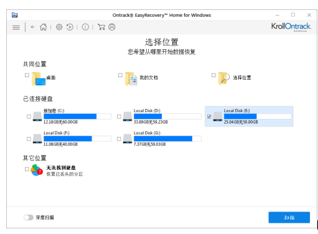Check the 选择位置 checkbox
This screenshot has height=234, width=318.
click(x=213, y=75)
